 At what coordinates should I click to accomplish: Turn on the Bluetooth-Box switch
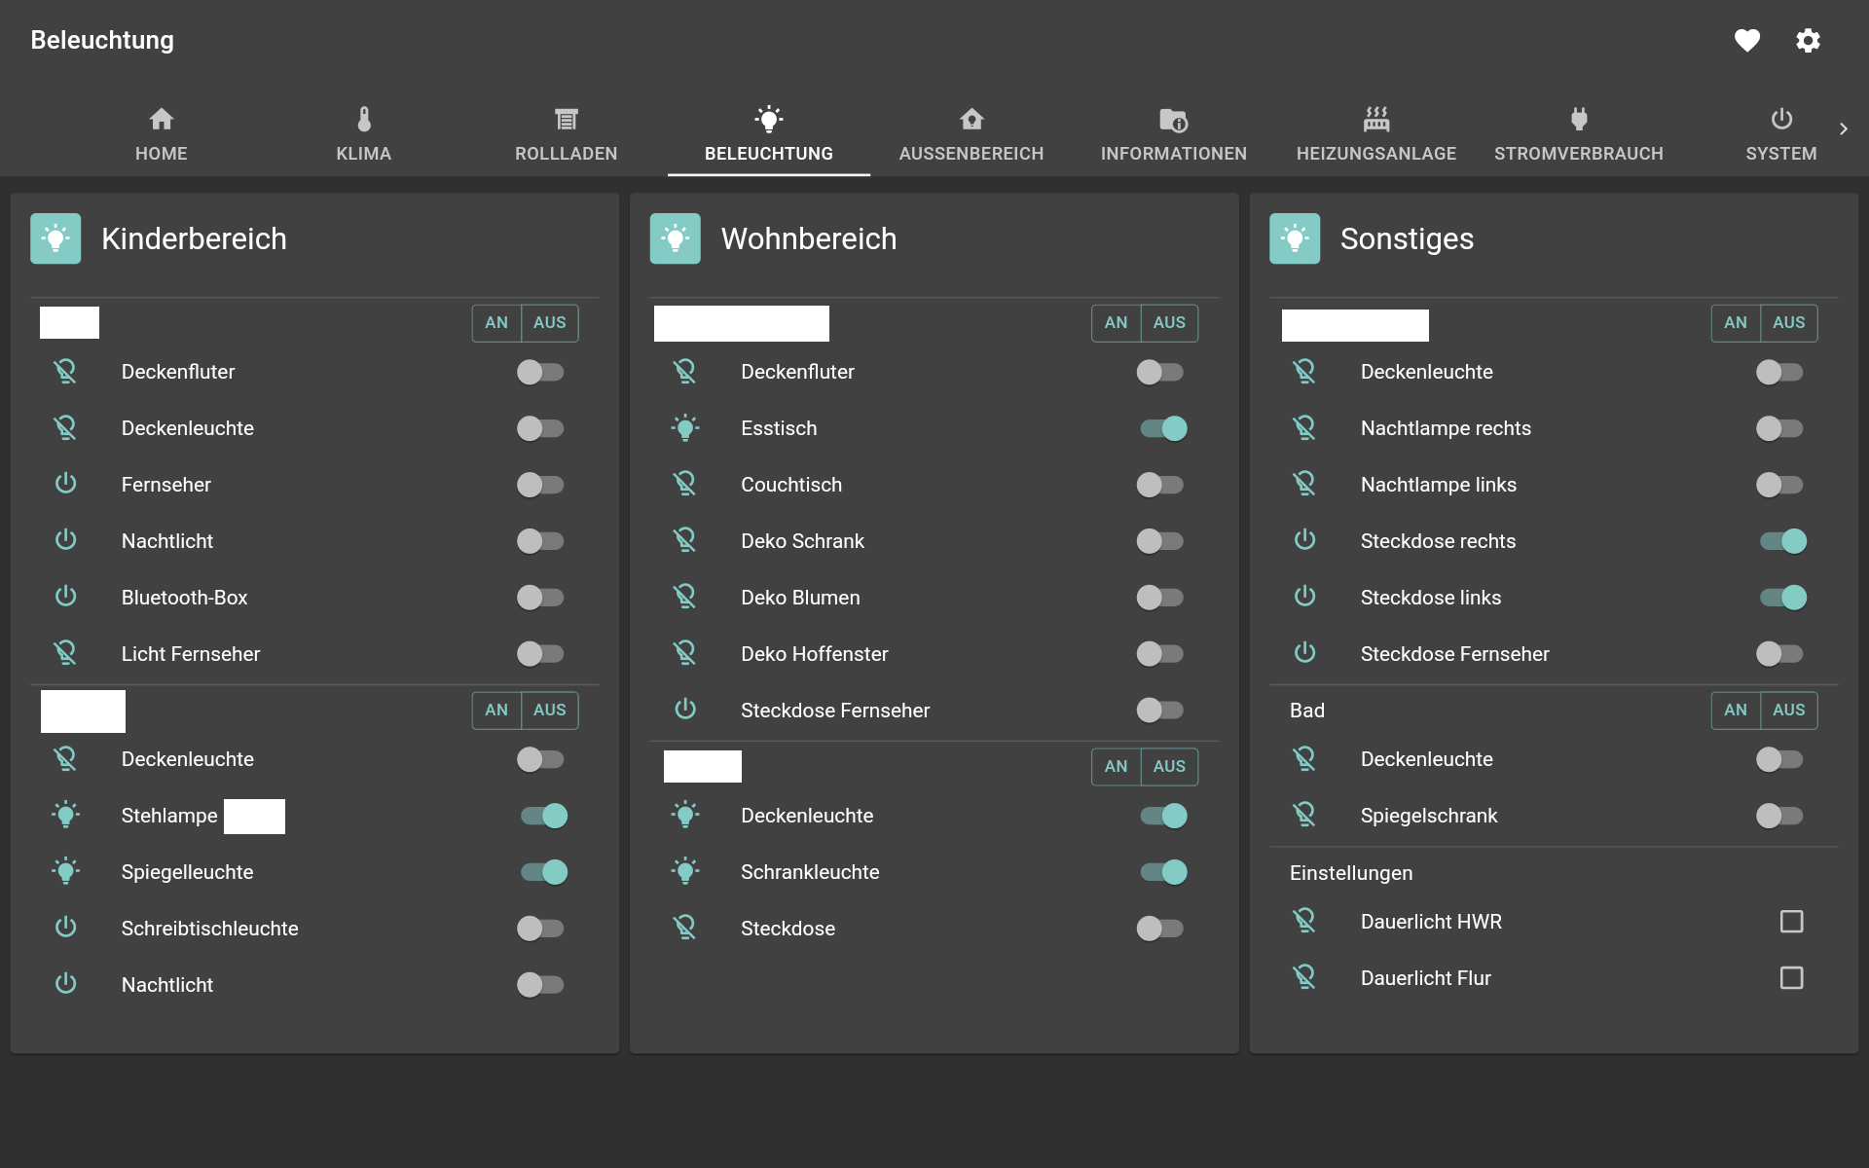click(540, 598)
